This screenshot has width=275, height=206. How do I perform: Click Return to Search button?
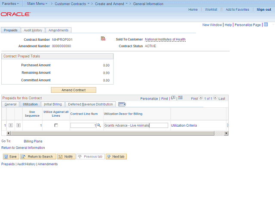[x=38, y=156]
